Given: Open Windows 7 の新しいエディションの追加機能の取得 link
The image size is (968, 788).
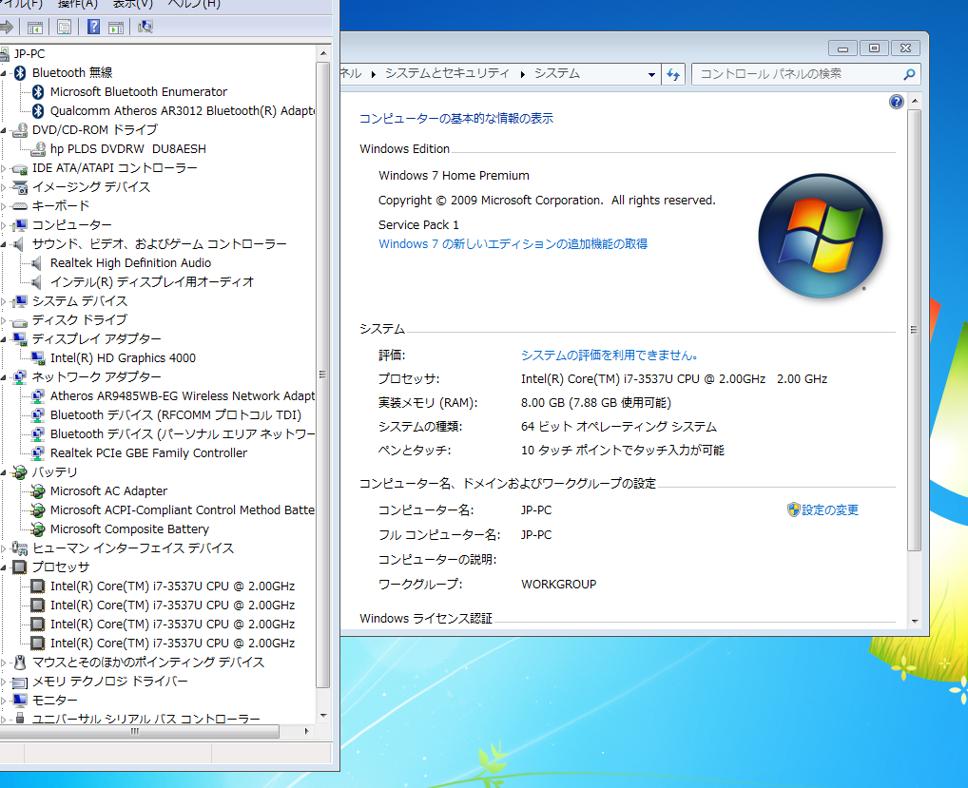Looking at the screenshot, I should pos(513,243).
